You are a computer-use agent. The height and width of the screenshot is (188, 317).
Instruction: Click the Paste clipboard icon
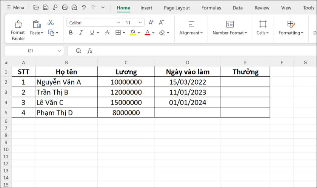tap(37, 24)
